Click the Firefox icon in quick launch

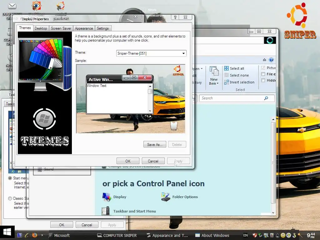[x=34, y=235]
